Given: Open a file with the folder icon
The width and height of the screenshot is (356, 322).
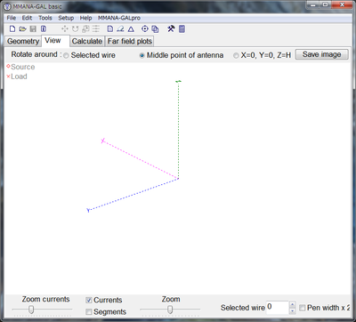Looking at the screenshot, I should click(22, 29).
